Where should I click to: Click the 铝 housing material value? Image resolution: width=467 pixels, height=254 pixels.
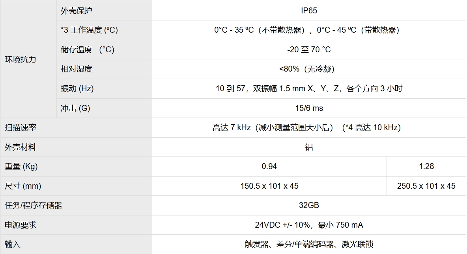pos(309,147)
